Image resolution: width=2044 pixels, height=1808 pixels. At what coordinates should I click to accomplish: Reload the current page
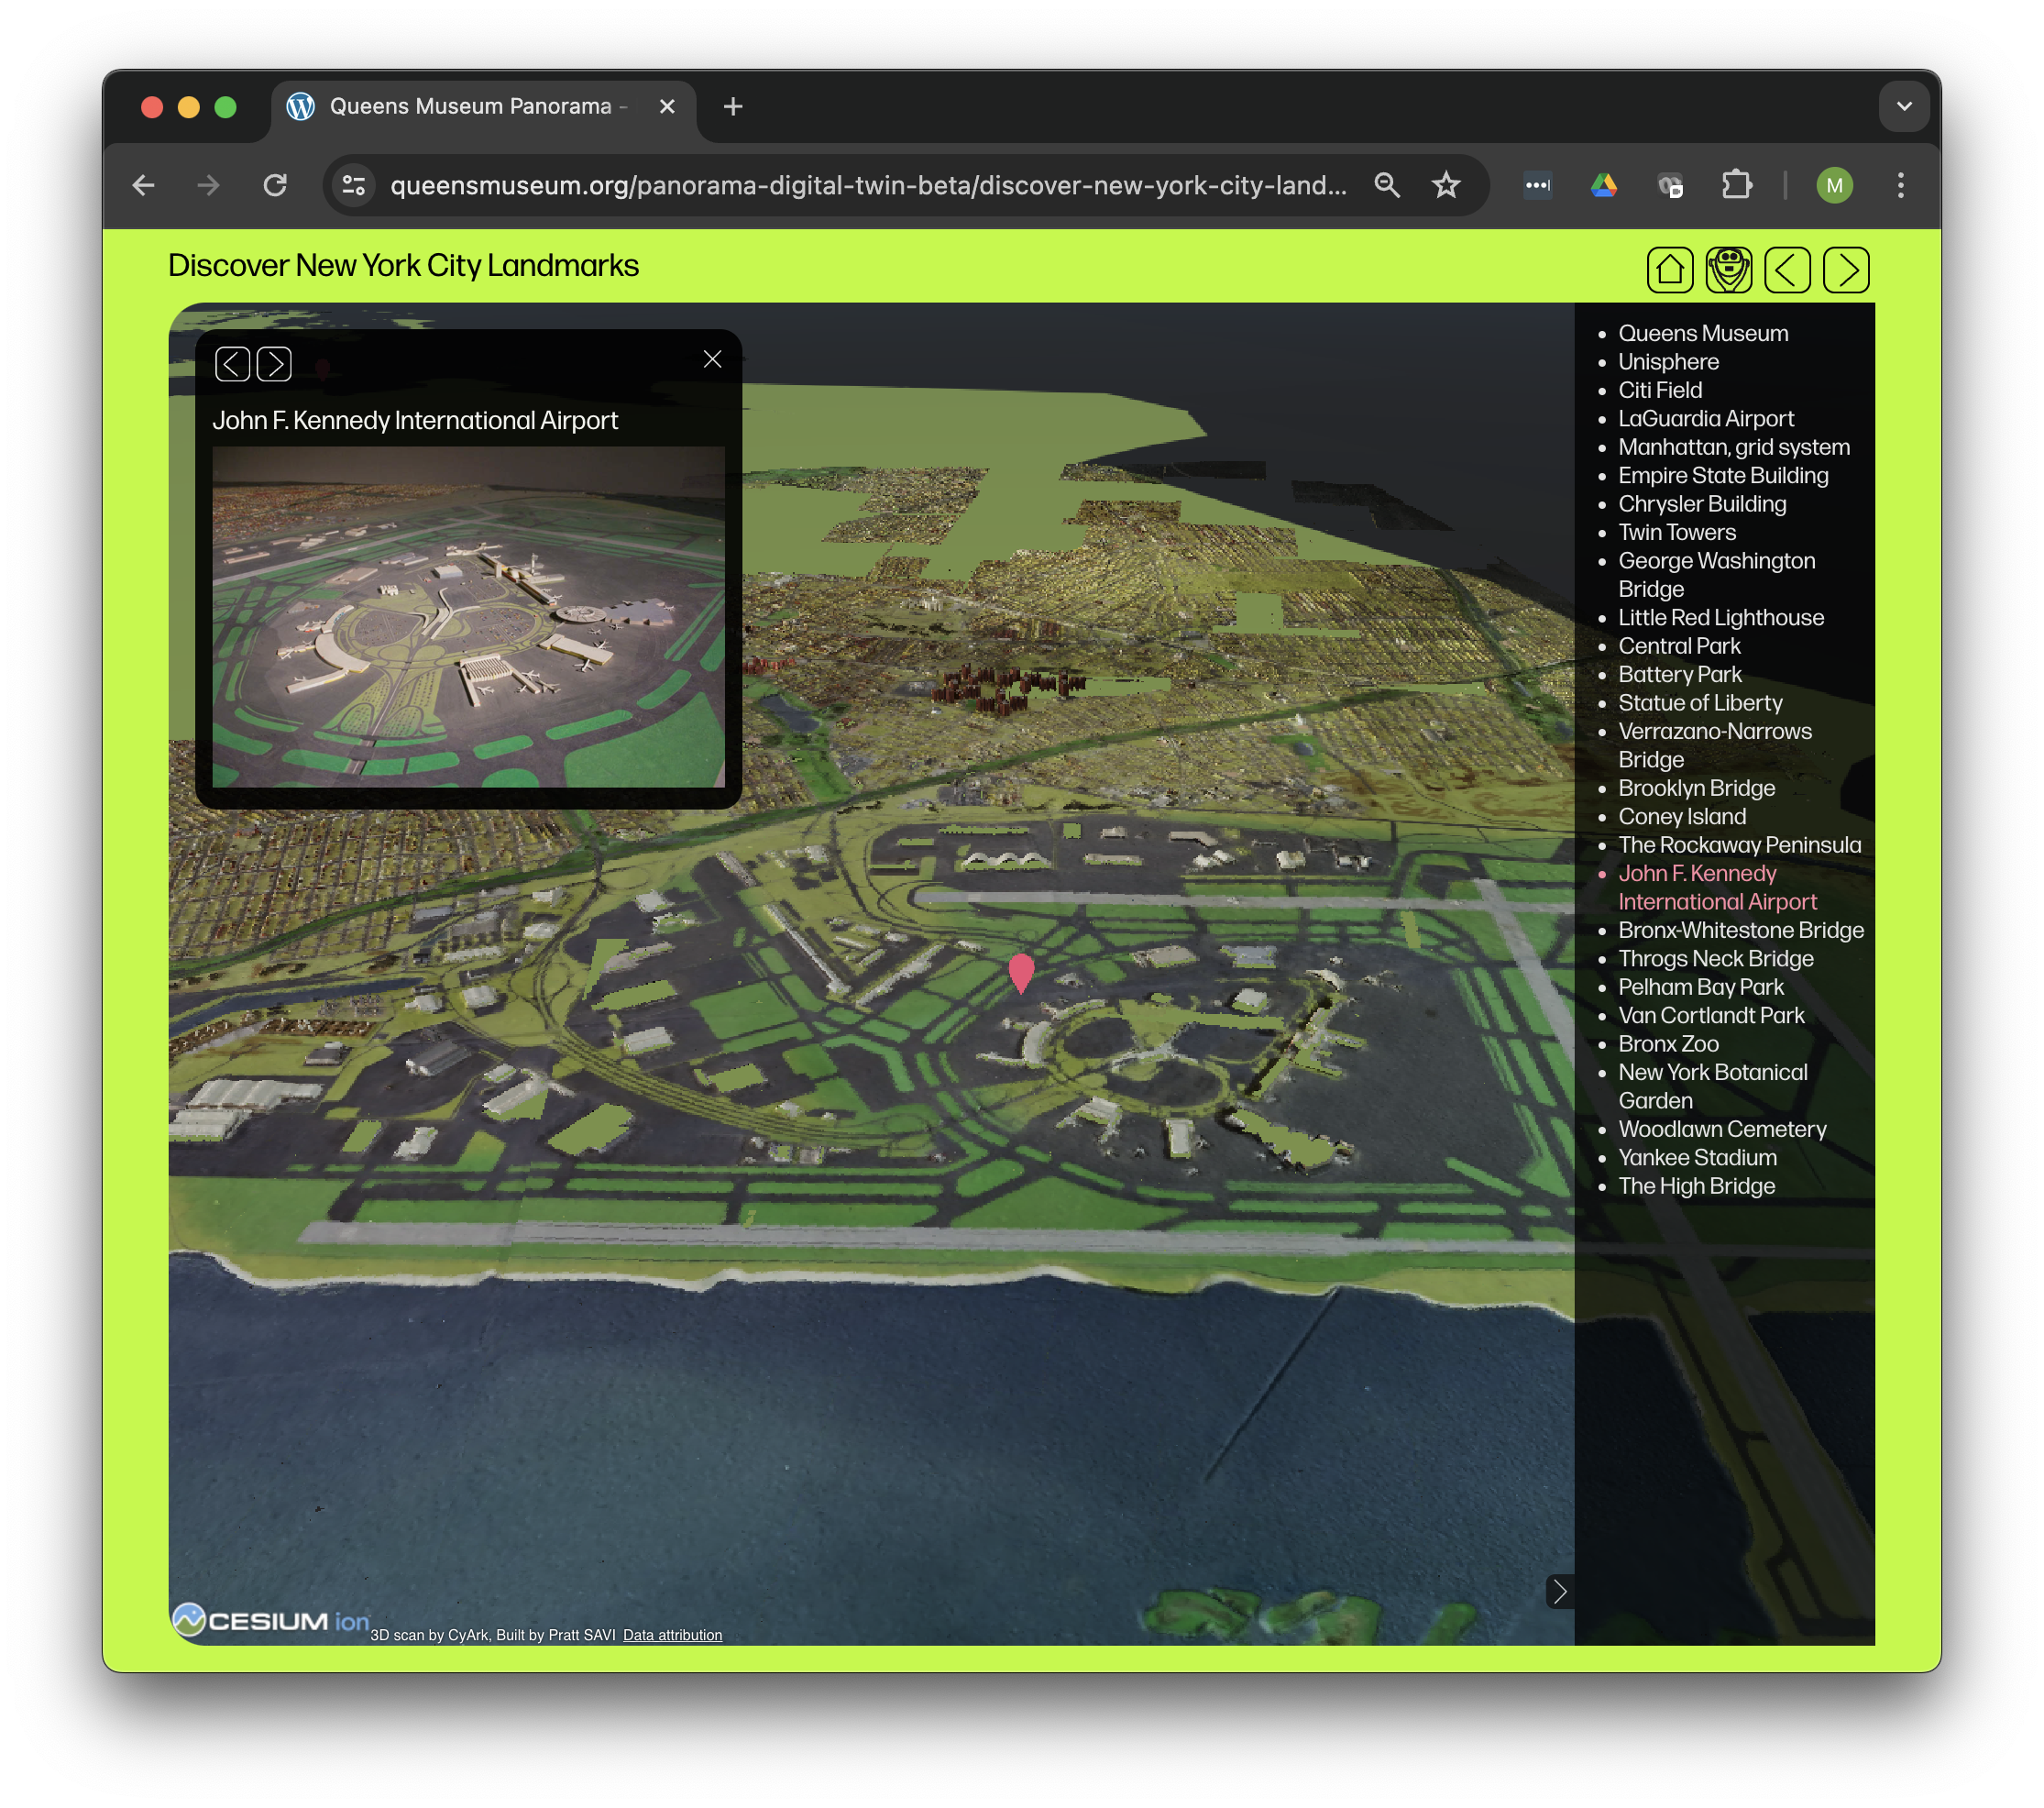click(x=275, y=185)
